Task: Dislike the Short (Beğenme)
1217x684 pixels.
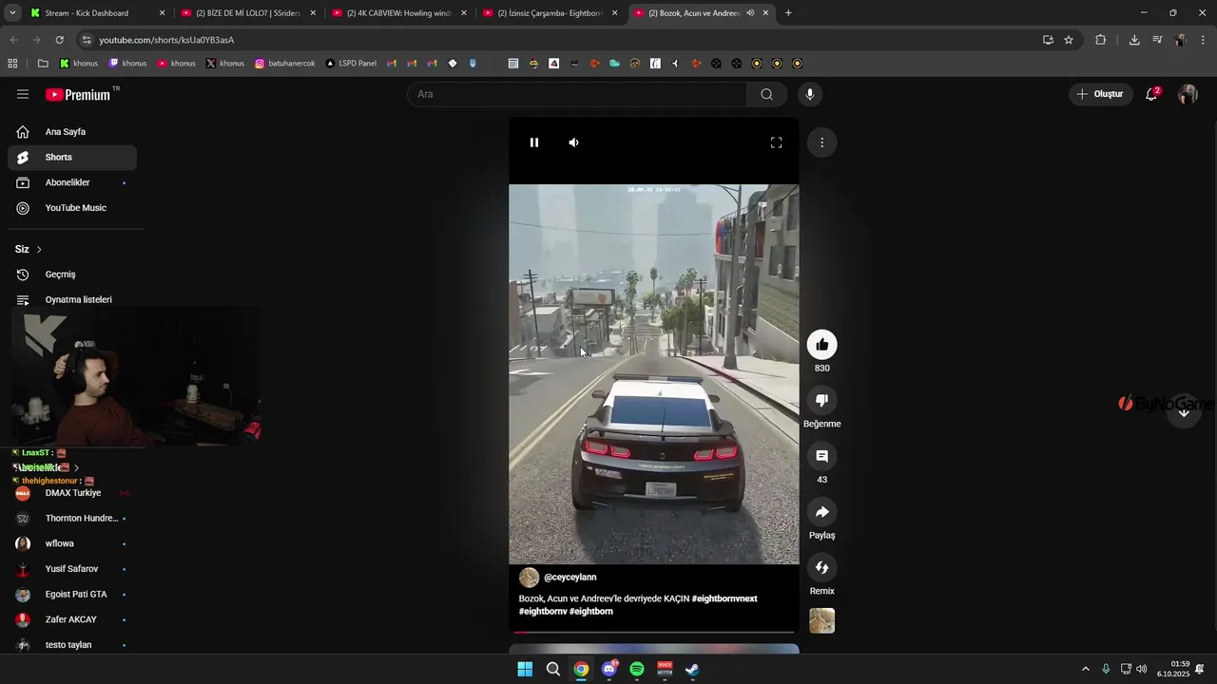Action: [x=821, y=400]
